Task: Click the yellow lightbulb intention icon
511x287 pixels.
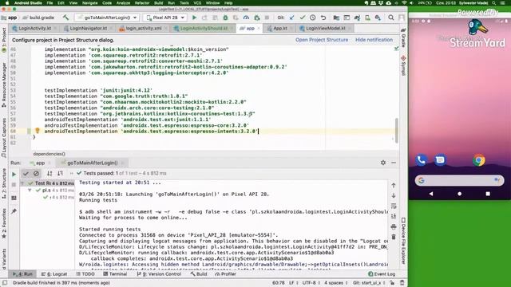Action: tap(38, 131)
